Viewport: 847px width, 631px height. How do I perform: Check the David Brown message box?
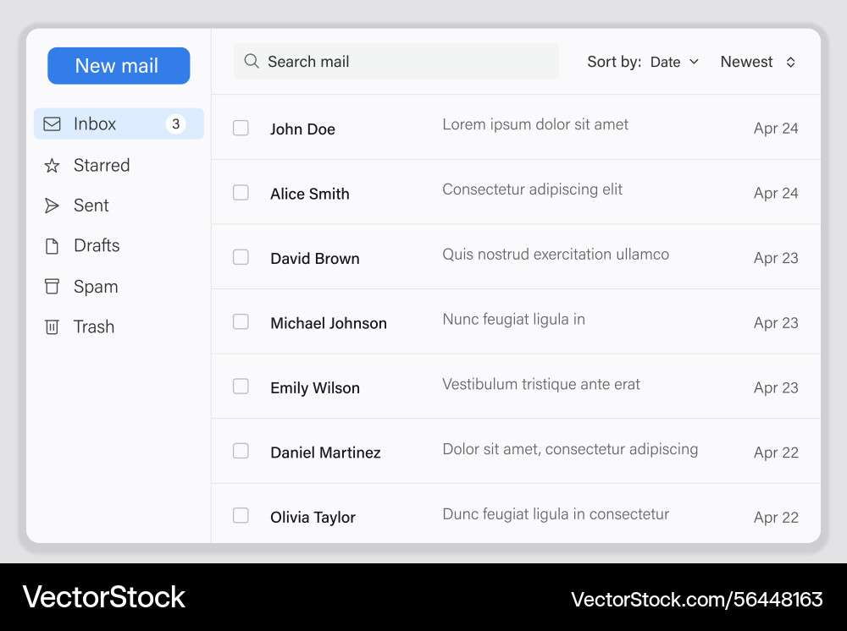[x=241, y=257]
